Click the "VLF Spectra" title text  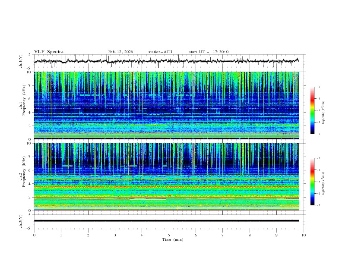[x=49, y=52]
